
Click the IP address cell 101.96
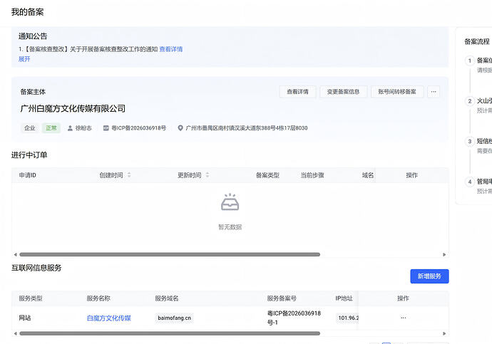[x=348, y=318]
